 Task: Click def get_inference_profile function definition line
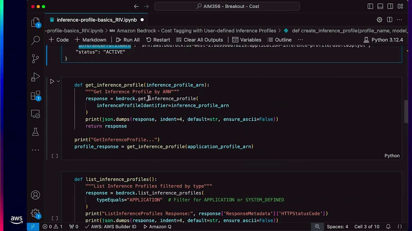(142, 85)
